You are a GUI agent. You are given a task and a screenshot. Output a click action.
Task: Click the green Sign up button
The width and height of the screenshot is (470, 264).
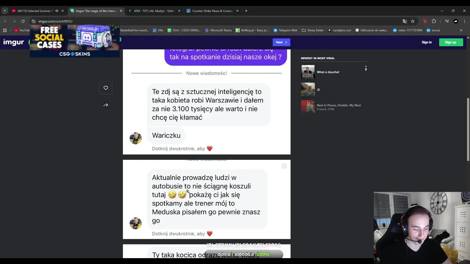pos(451,42)
